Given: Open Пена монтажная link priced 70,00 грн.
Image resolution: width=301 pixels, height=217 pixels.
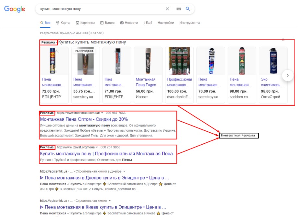Looking at the screenshot, I should [x=210, y=82].
